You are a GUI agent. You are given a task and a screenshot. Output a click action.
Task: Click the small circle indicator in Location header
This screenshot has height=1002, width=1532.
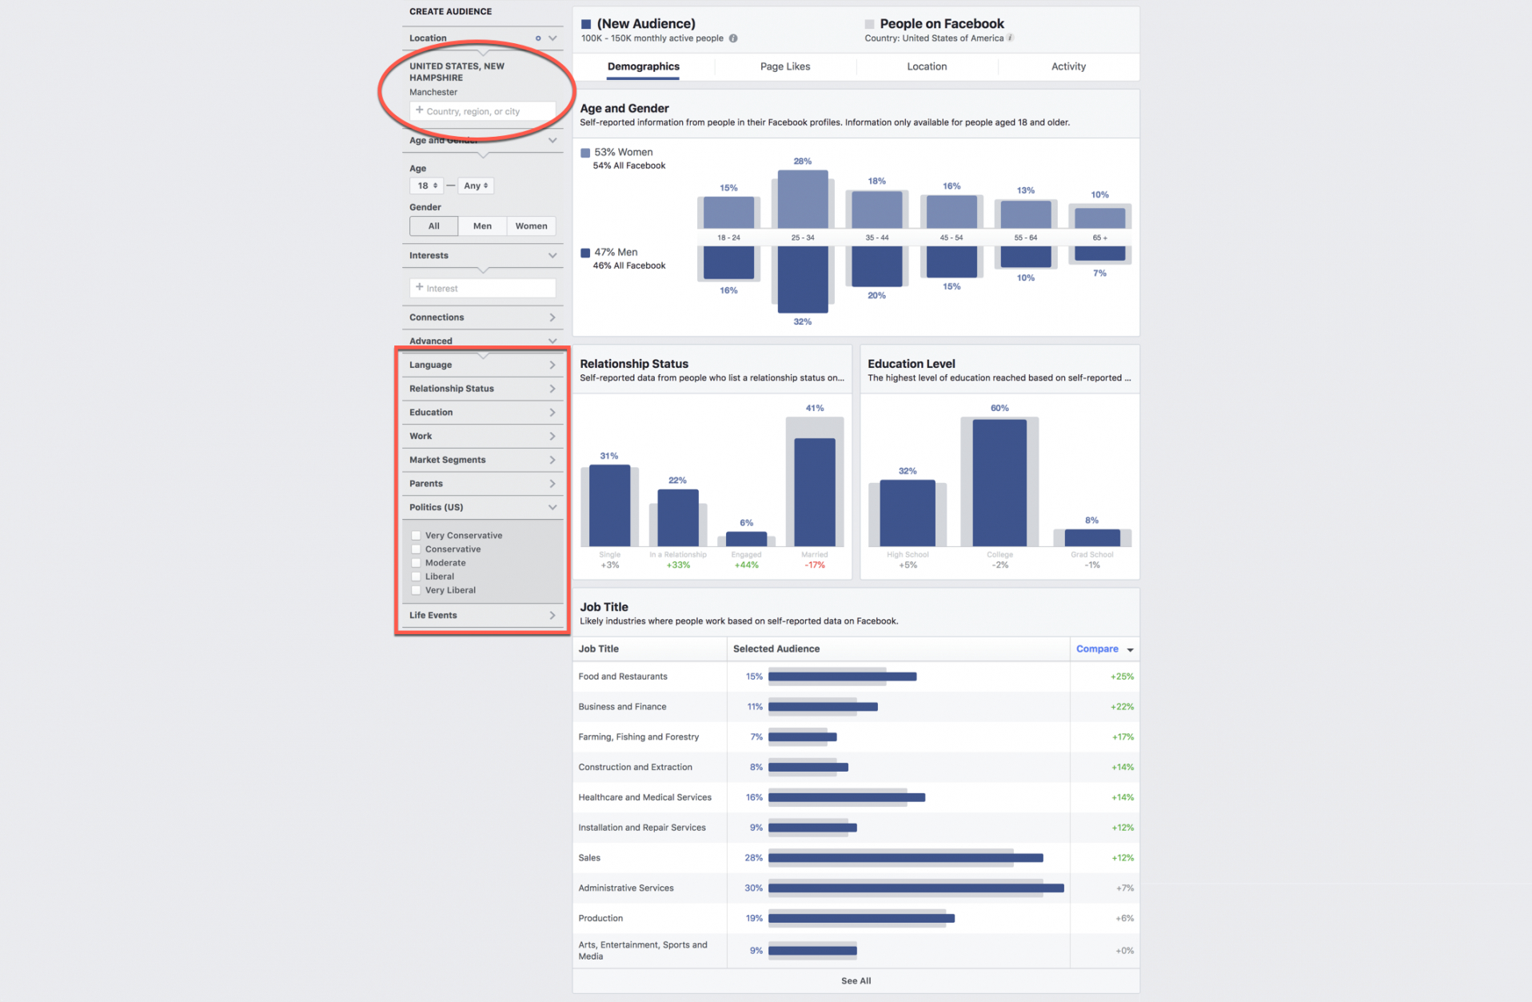coord(538,38)
